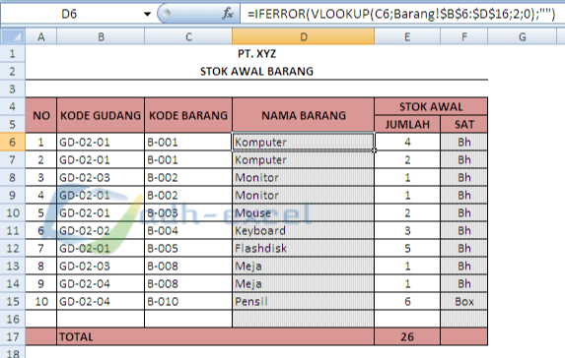
Task: Select column A header
Action: 40,36
